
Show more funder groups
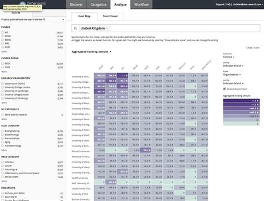[4, 72]
